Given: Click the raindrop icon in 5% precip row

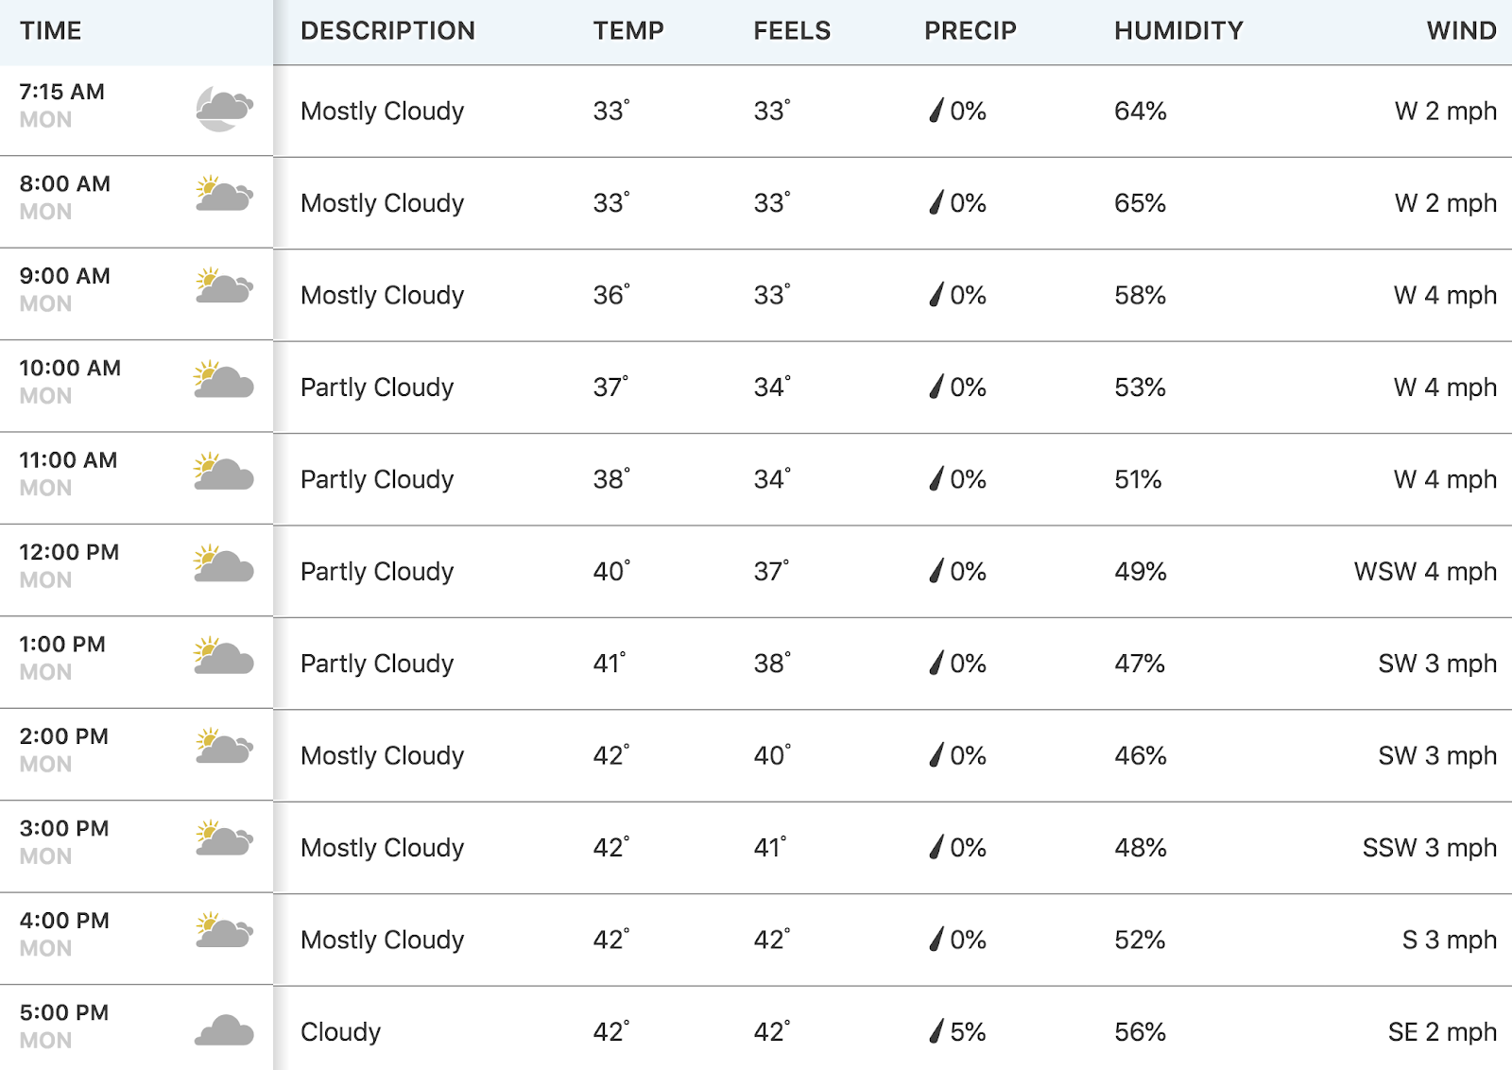Looking at the screenshot, I should (x=936, y=1030).
